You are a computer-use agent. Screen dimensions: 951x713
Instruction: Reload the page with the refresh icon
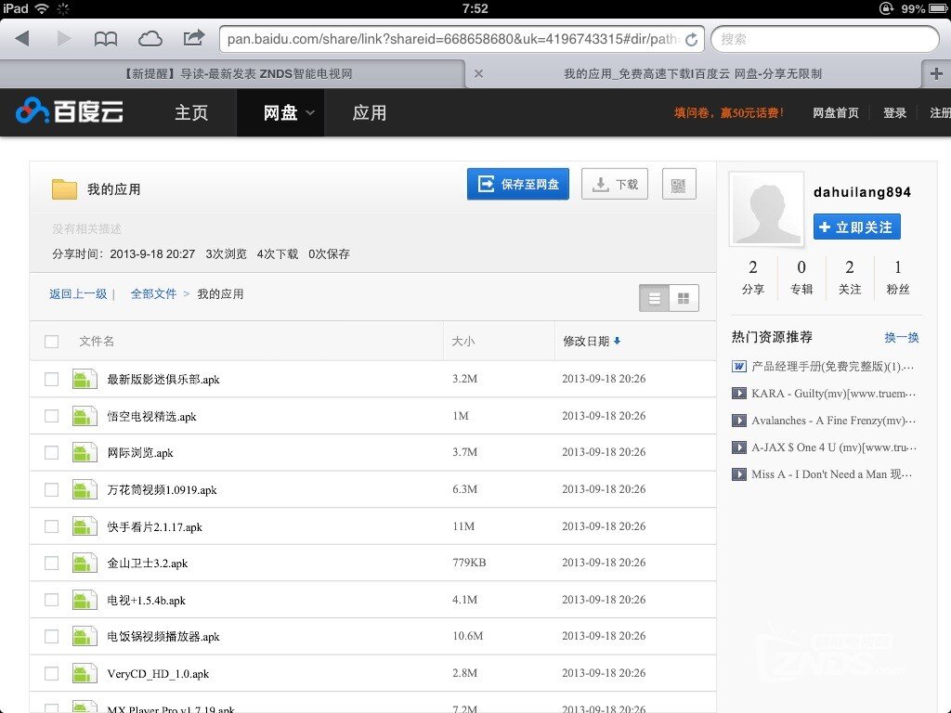[x=691, y=39]
